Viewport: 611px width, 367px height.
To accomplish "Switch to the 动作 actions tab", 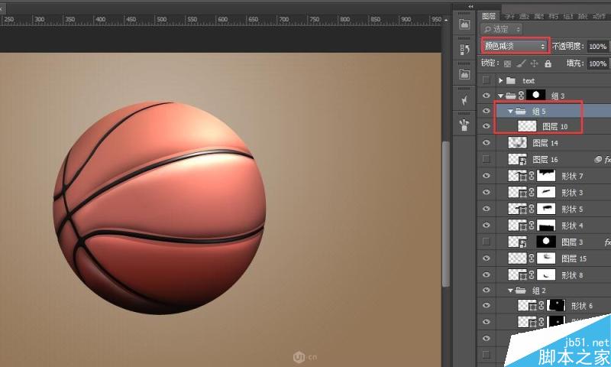I will point(600,16).
